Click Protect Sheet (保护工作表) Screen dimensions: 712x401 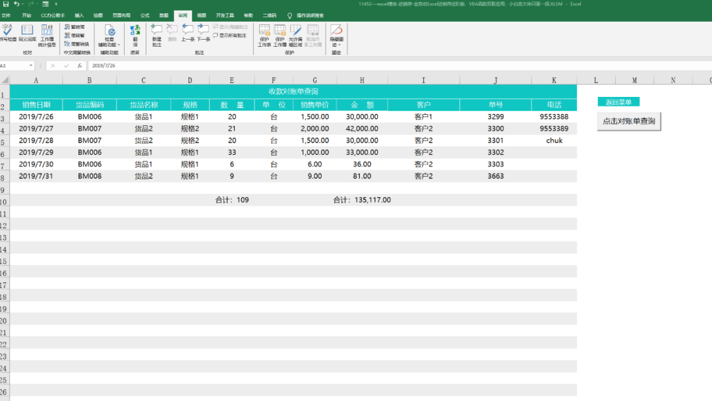[264, 36]
